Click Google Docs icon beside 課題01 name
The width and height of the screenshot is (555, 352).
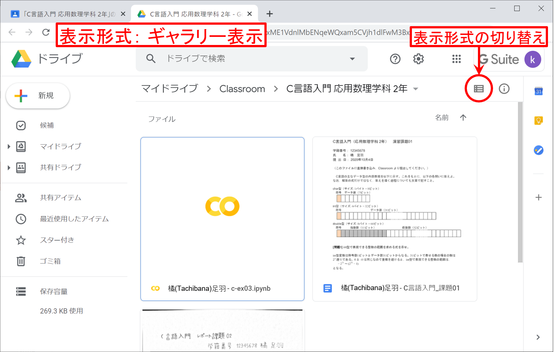pyautogui.click(x=327, y=288)
